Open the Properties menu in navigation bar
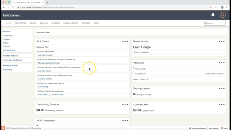The image size is (231, 130). (x=20, y=23)
